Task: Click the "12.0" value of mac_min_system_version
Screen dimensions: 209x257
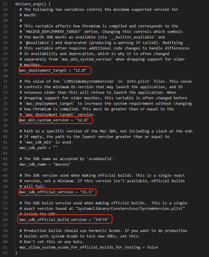Action: click(x=82, y=120)
